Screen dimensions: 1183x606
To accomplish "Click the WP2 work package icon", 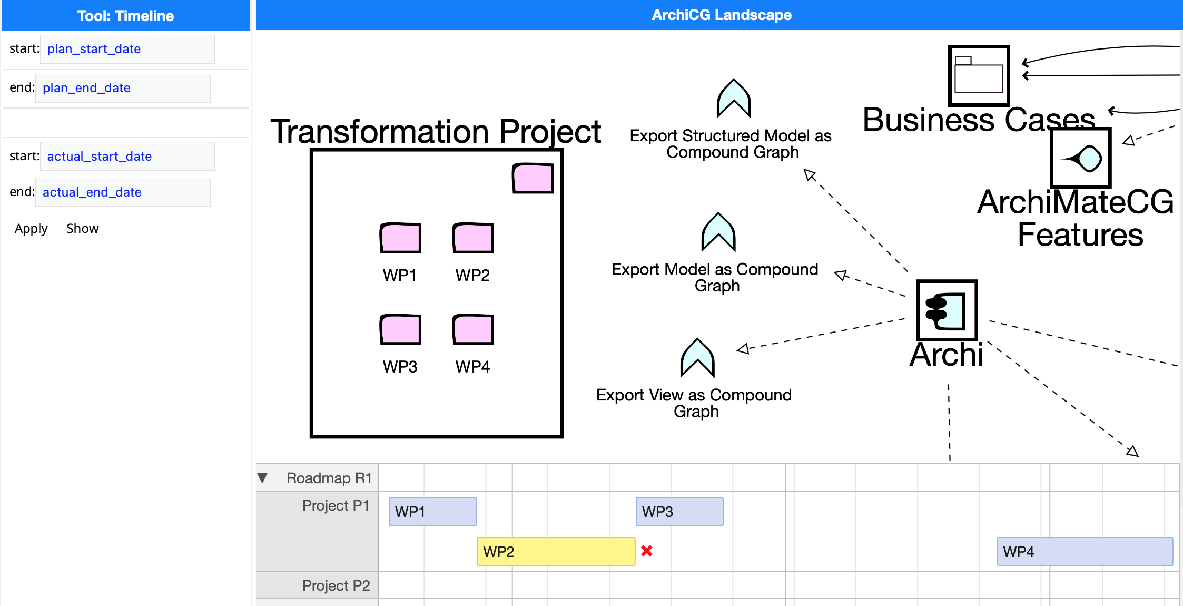I will click(473, 238).
